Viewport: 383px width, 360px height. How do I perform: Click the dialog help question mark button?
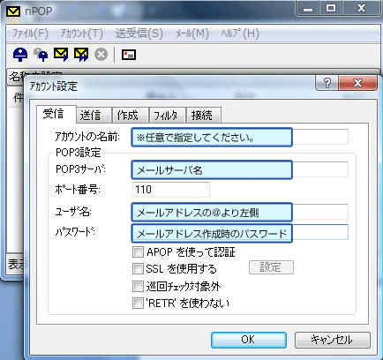pyautogui.click(x=327, y=83)
